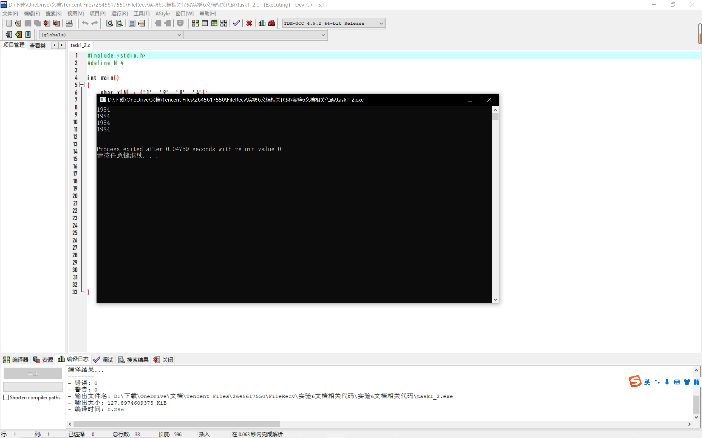The height and width of the screenshot is (438, 702).
Task: Open the 工具[T] menu
Action: tap(141, 14)
